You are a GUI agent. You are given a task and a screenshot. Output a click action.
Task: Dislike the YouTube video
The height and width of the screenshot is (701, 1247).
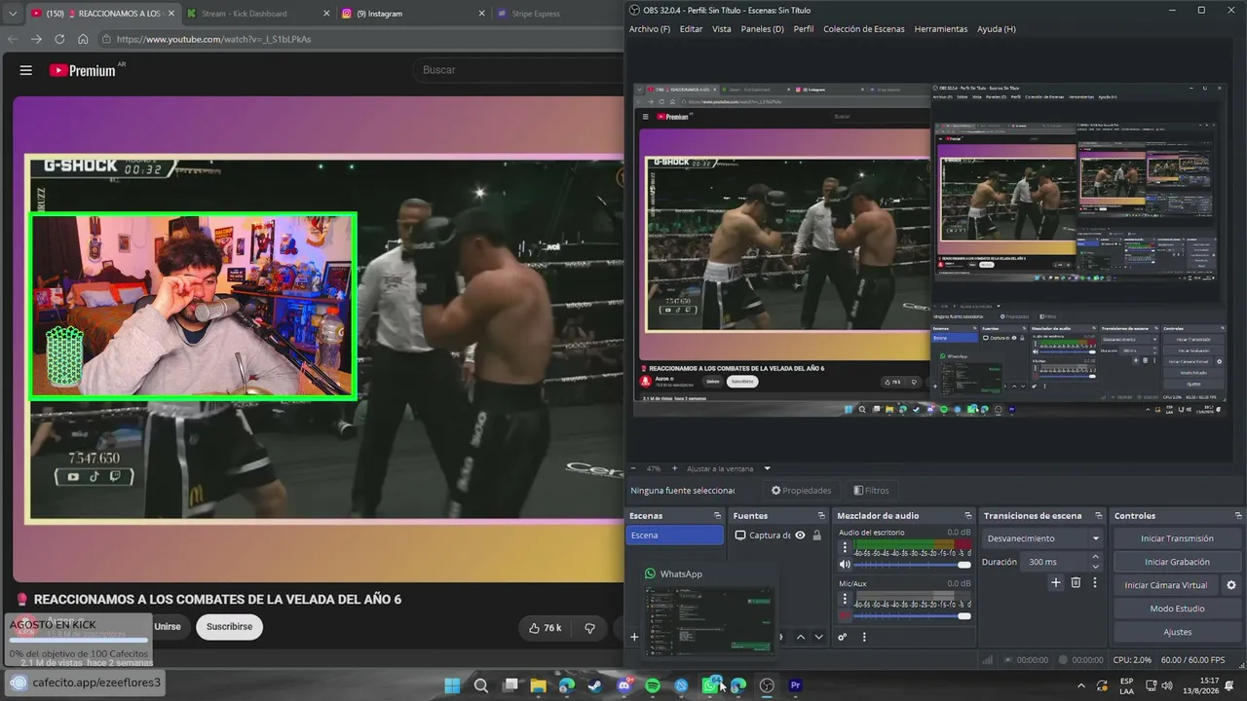tap(590, 628)
